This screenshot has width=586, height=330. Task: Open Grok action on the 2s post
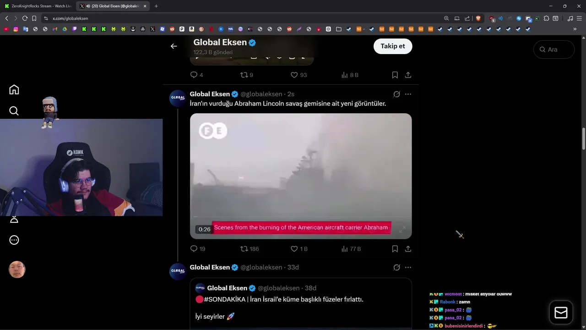pyautogui.click(x=396, y=94)
